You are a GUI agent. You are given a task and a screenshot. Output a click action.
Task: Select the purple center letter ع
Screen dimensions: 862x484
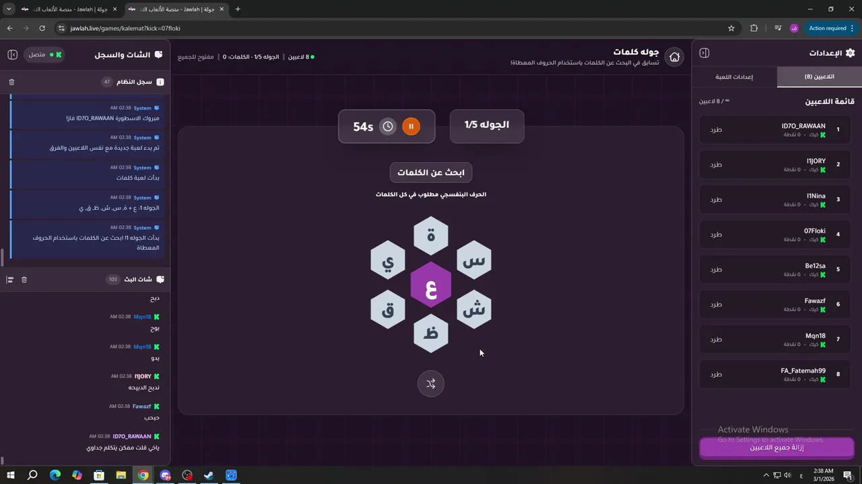[431, 285]
